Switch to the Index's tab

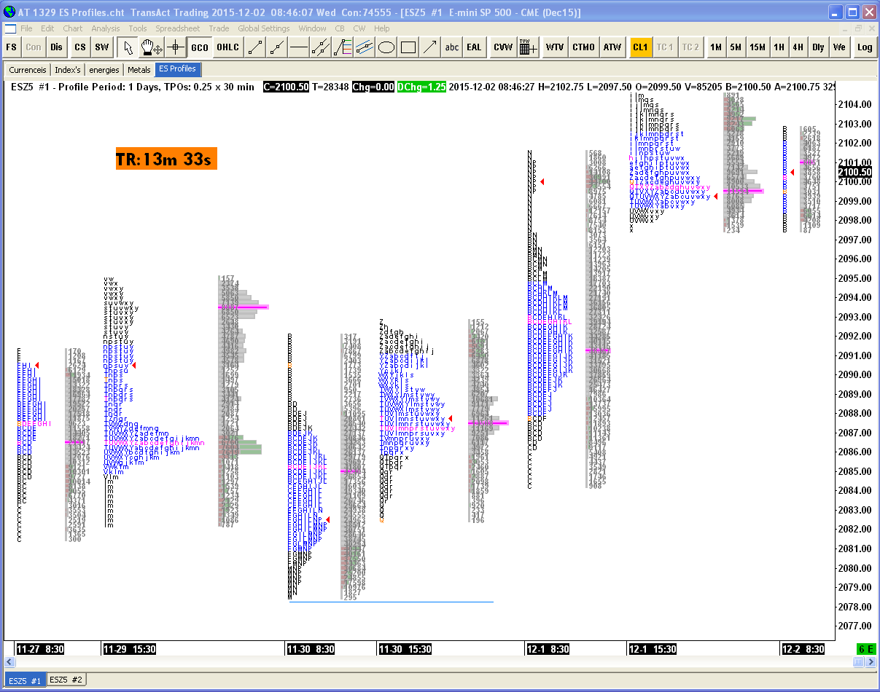[x=68, y=70]
